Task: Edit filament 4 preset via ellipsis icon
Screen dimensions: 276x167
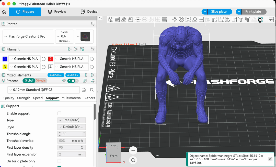Action: coord(92,67)
